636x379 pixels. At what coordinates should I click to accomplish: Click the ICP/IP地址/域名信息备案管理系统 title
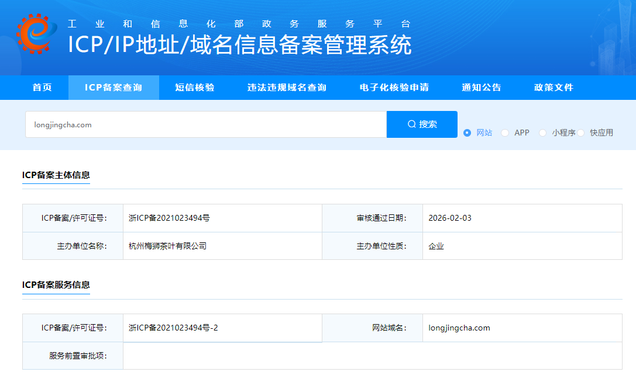coord(239,45)
